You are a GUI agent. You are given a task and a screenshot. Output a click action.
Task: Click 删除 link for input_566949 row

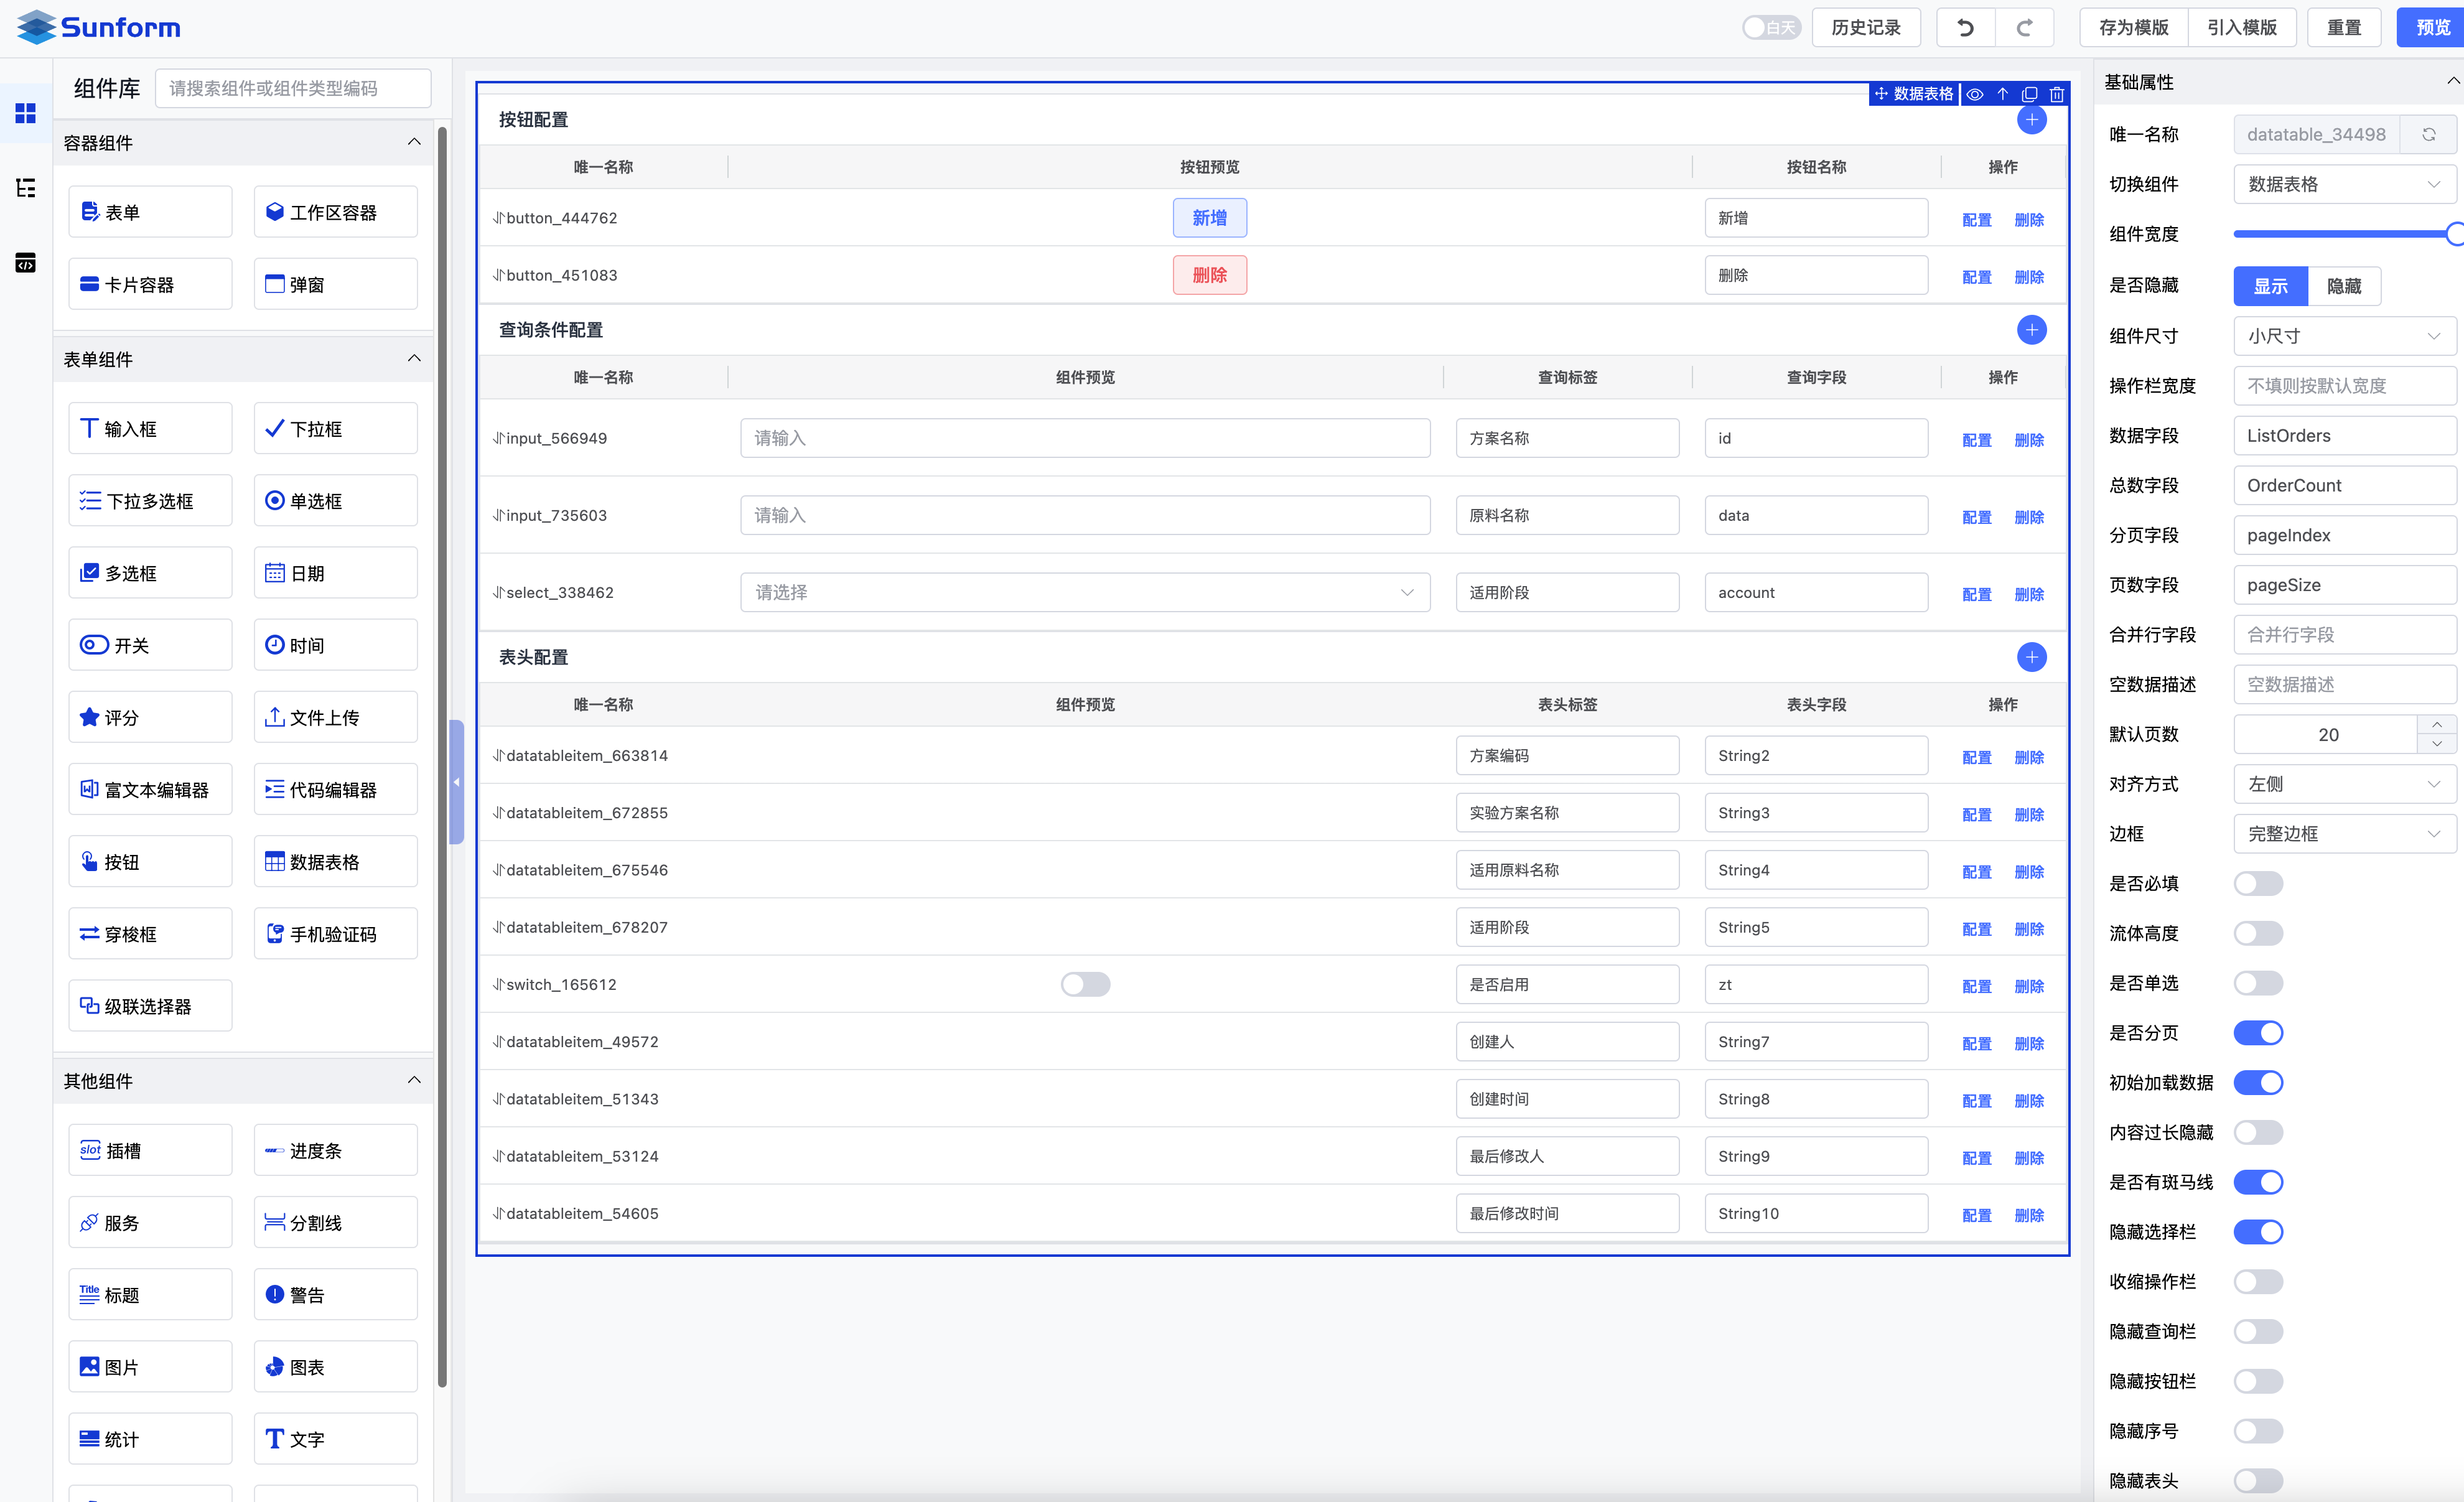[2028, 440]
